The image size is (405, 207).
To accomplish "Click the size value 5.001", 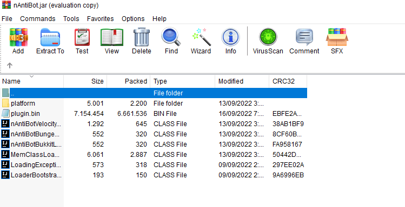I will point(96,103).
